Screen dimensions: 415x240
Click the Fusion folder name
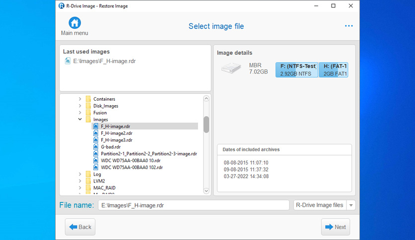click(x=100, y=113)
